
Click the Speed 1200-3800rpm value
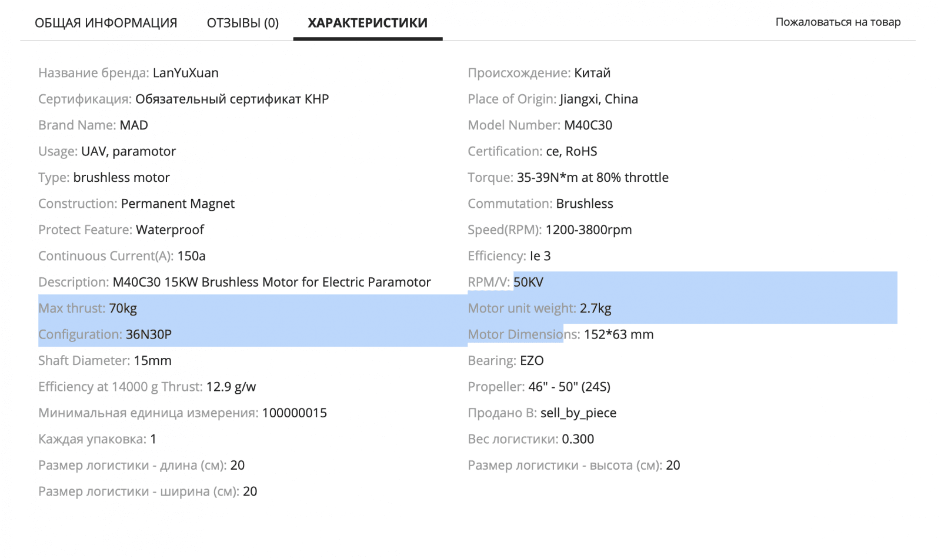[588, 230]
